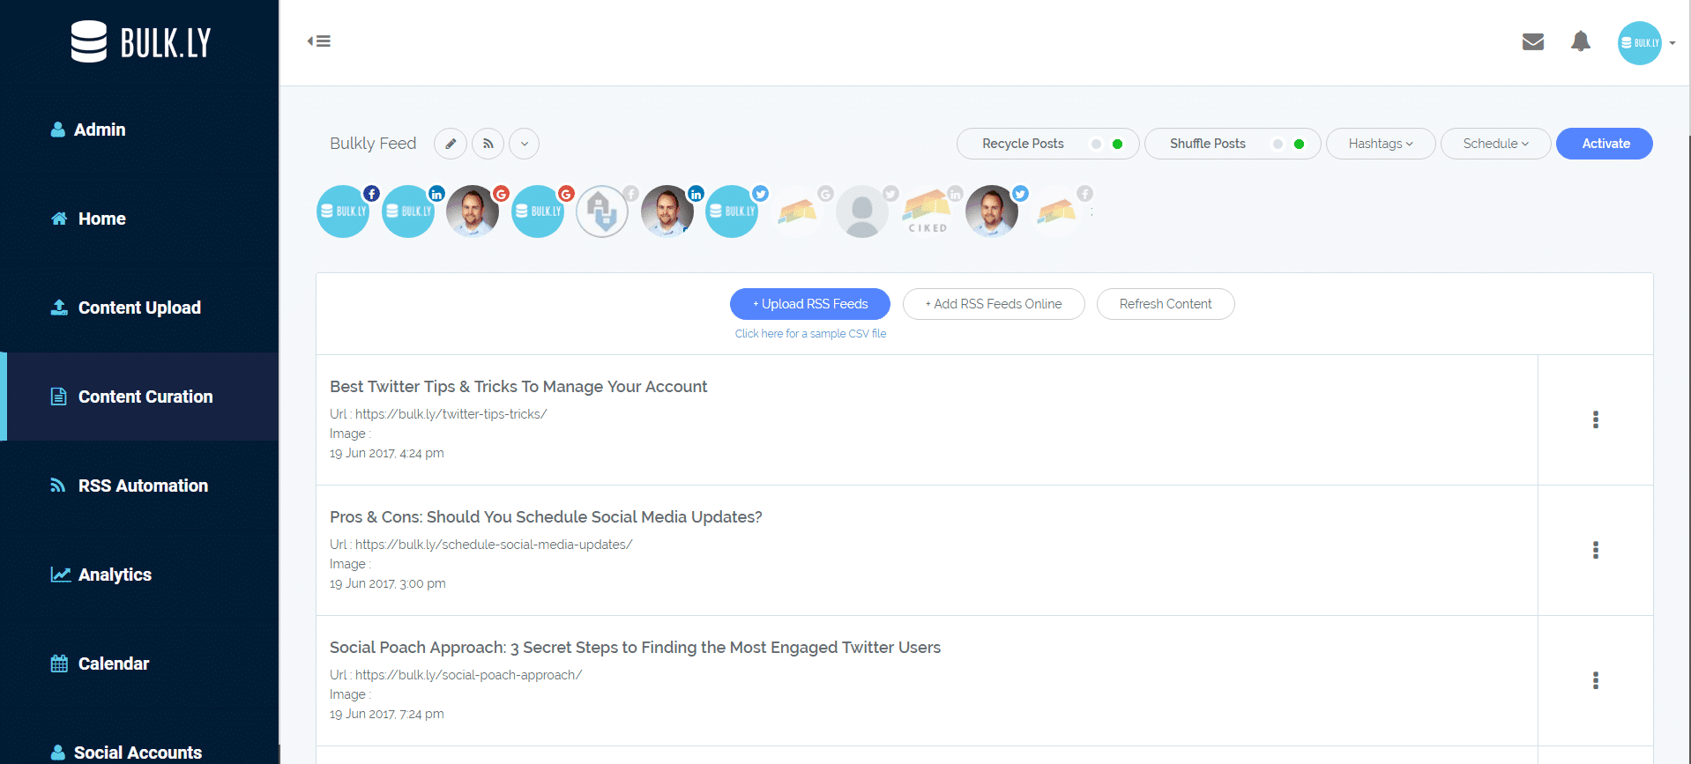
Task: Click the Admin user icon in sidebar
Action: 58,130
